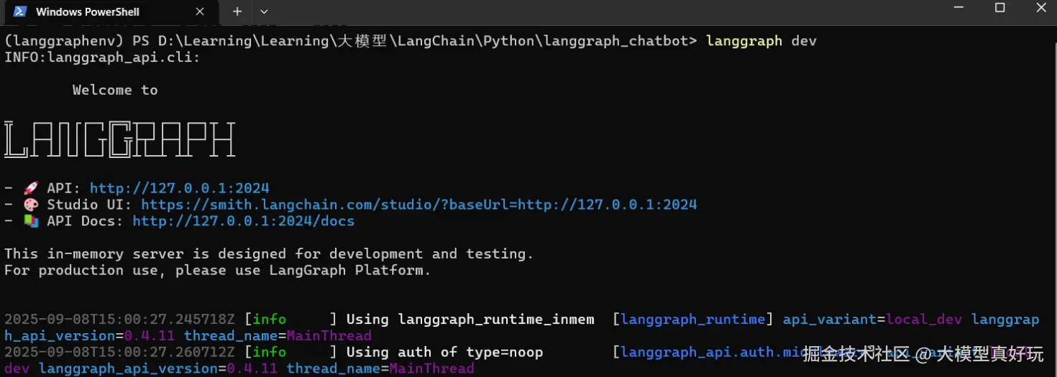Open the API link http://127.0.0.1:2024

(x=179, y=188)
